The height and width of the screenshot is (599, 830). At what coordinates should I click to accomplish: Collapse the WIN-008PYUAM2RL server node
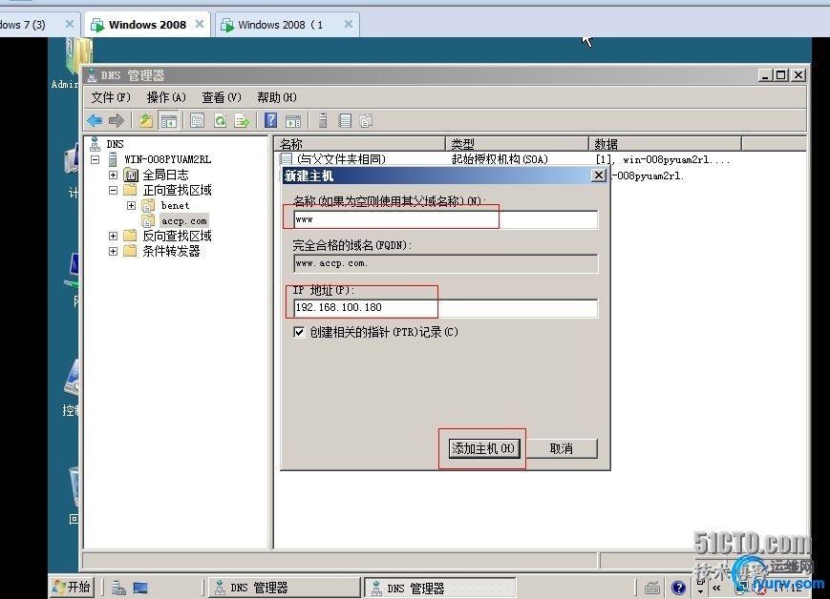tap(96, 159)
